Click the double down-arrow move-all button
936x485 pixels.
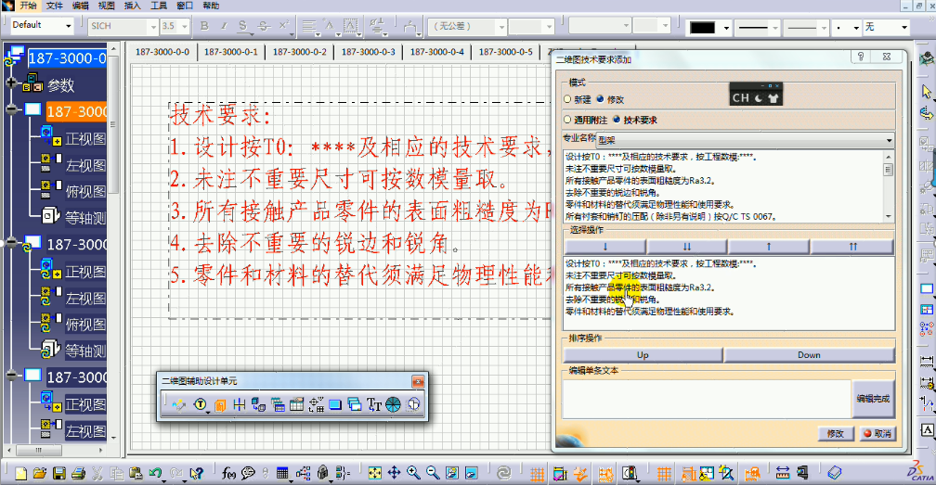coord(687,246)
